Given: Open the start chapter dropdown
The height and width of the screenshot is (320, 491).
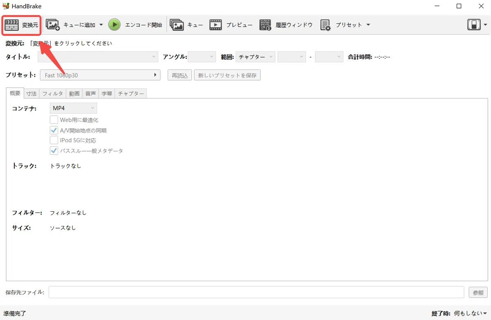Looking at the screenshot, I should click(x=292, y=57).
